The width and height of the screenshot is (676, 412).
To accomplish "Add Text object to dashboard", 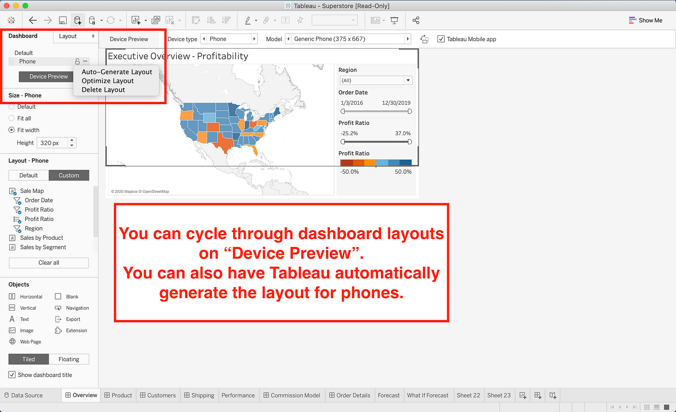I will pyautogui.click(x=19, y=319).
